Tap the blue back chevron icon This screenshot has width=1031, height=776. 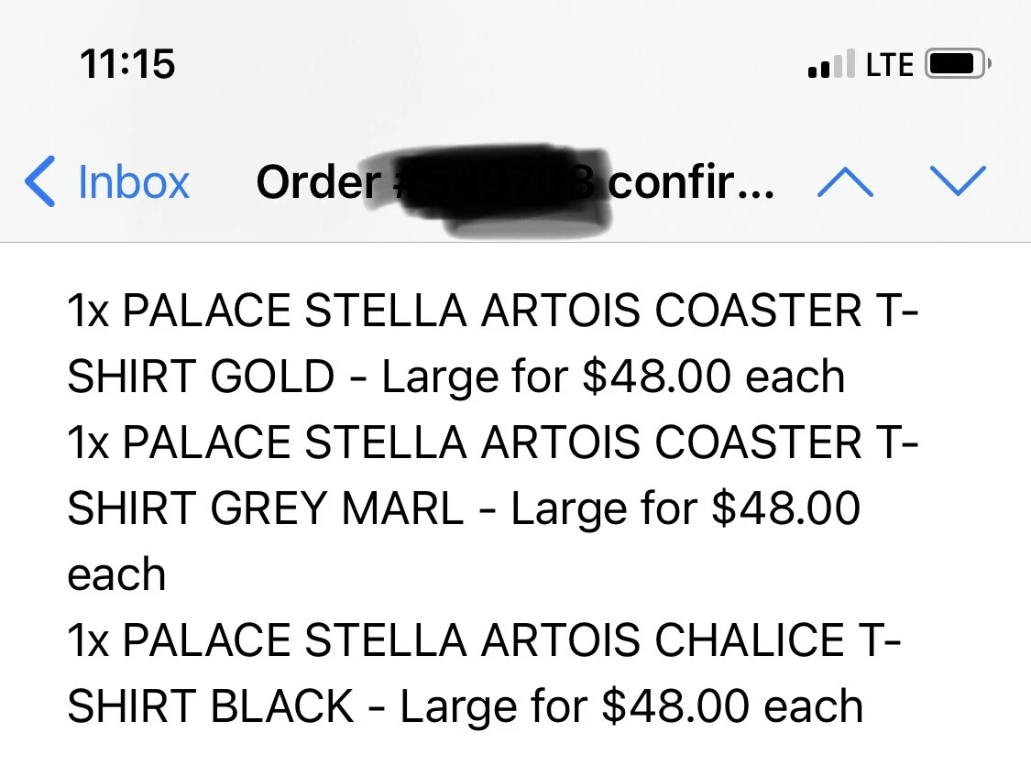[39, 182]
